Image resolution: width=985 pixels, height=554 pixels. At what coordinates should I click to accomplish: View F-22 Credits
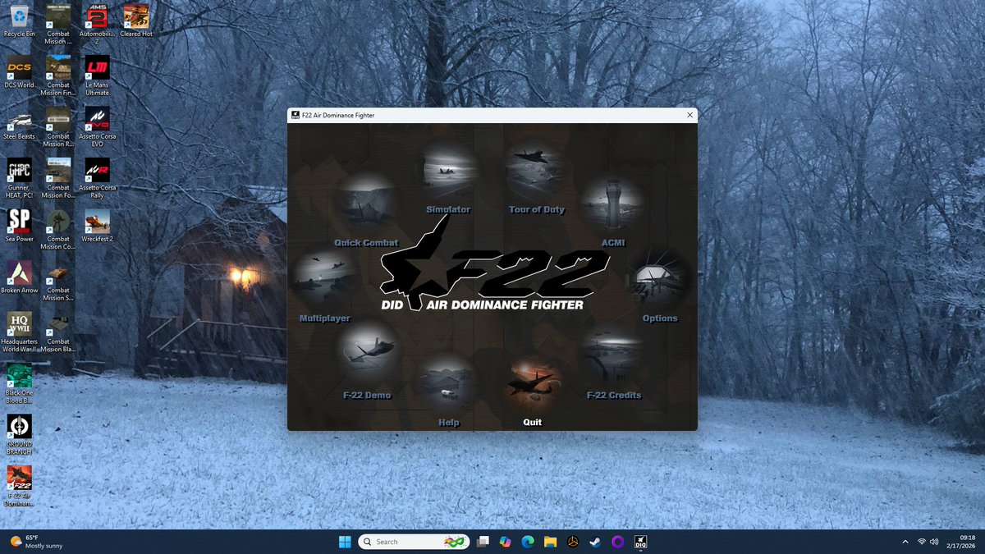point(613,364)
